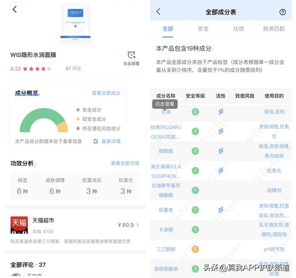Tap the activity icon for 烟酰胺
The image size is (296, 278).
coord(221,151)
